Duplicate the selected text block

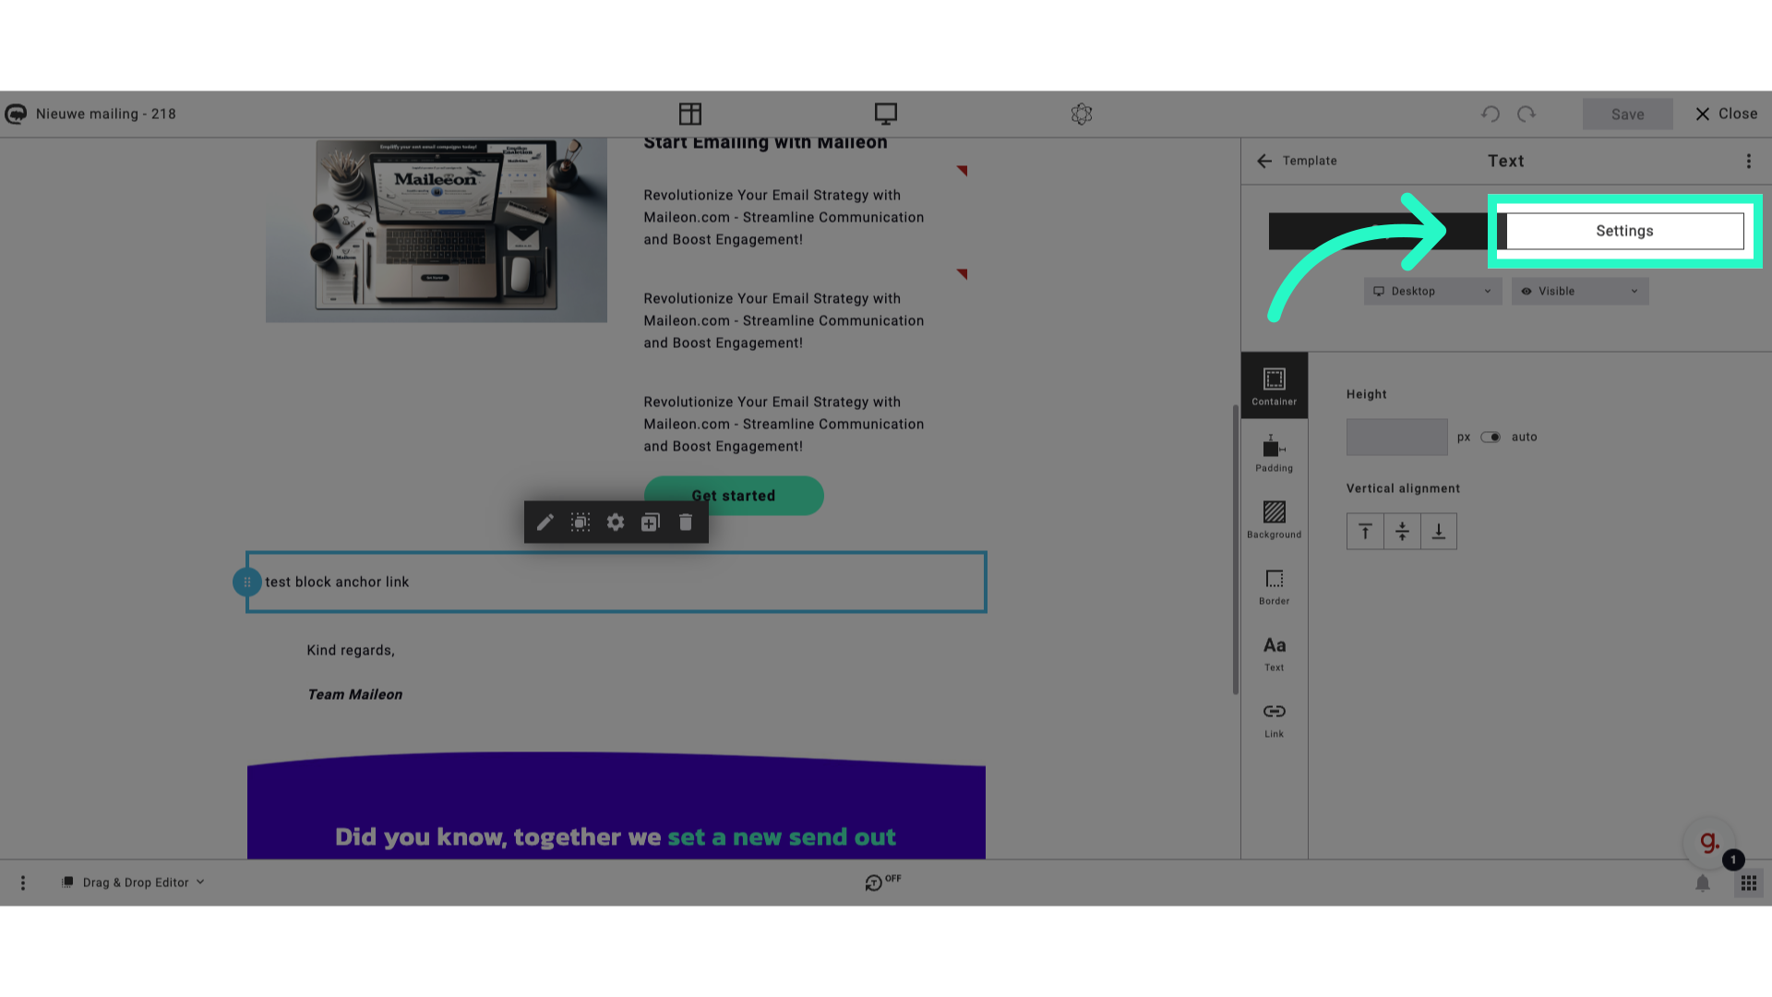pos(651,523)
